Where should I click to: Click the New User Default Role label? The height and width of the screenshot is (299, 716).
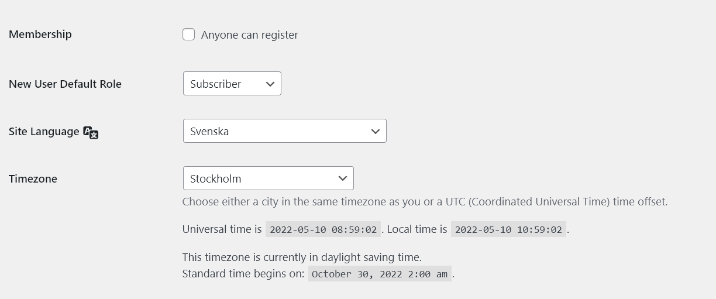click(x=65, y=84)
